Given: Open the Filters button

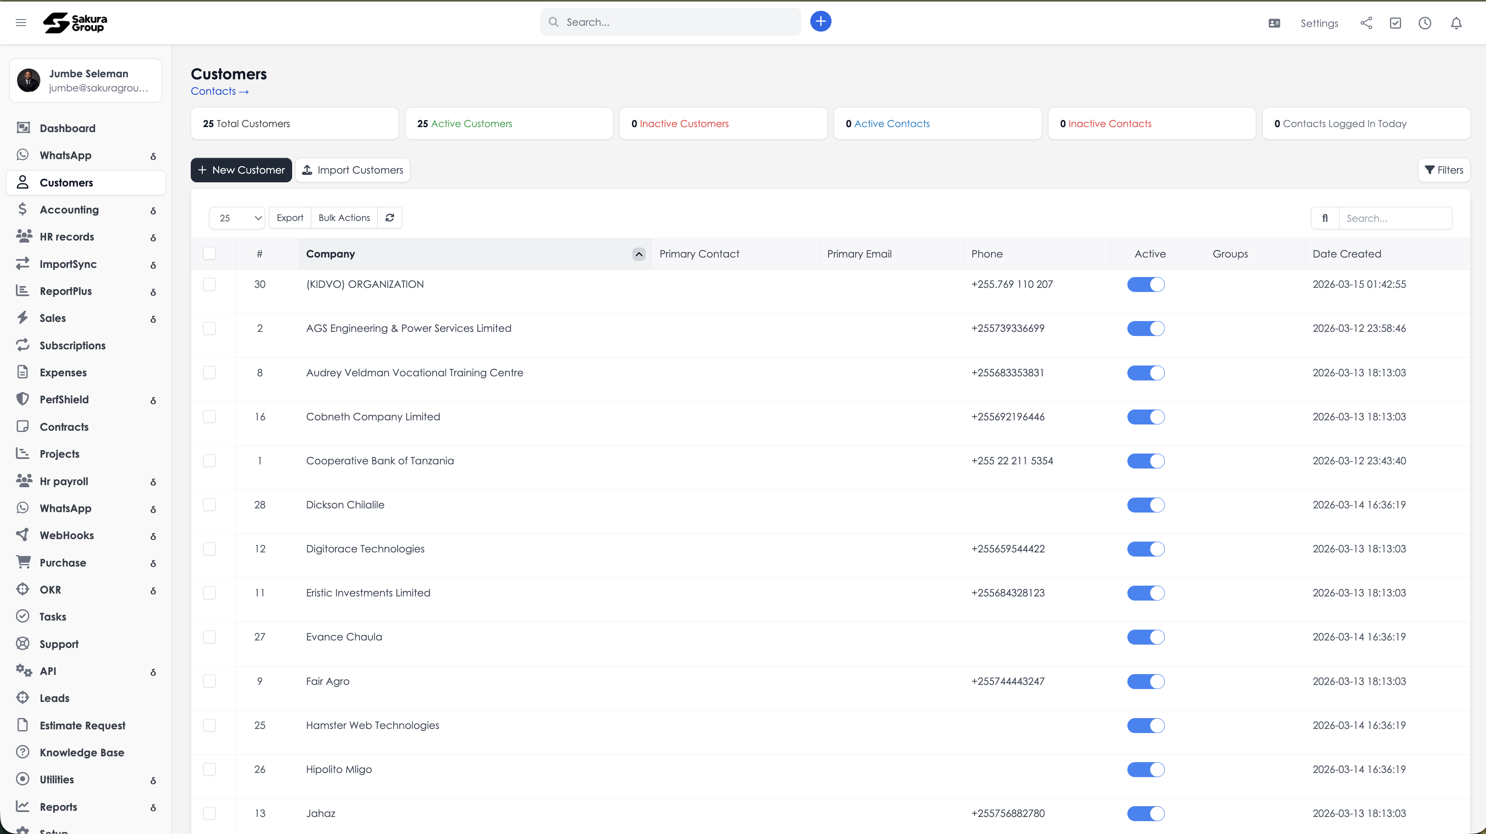Looking at the screenshot, I should click(x=1443, y=170).
